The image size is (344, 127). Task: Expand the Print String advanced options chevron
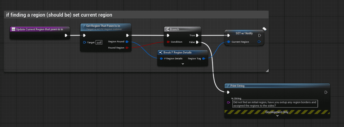[x=277, y=116]
